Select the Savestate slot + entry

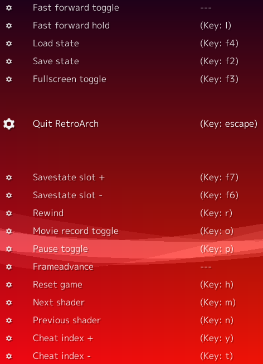point(131,178)
